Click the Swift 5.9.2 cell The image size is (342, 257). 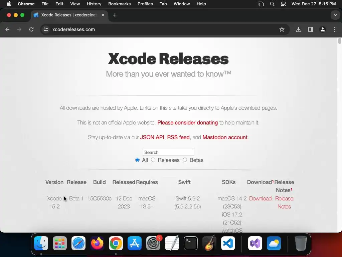[188, 202]
